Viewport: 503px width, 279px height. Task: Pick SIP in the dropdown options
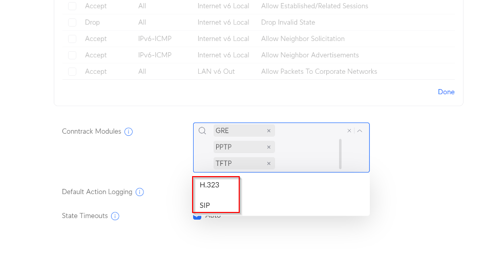[205, 206]
